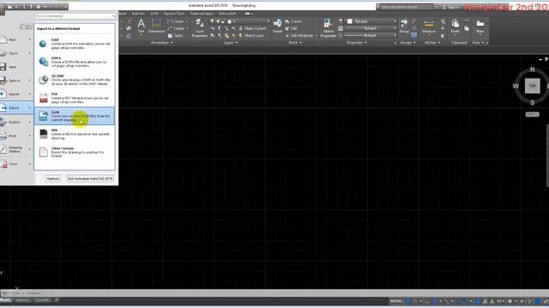The width and height of the screenshot is (549, 308).
Task: Toggle MODEL space status bar button
Action: (396, 301)
